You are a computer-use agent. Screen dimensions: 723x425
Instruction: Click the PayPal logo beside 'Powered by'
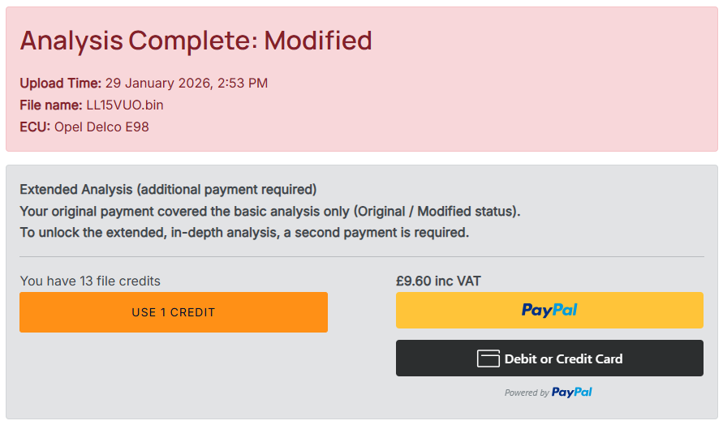coord(572,393)
